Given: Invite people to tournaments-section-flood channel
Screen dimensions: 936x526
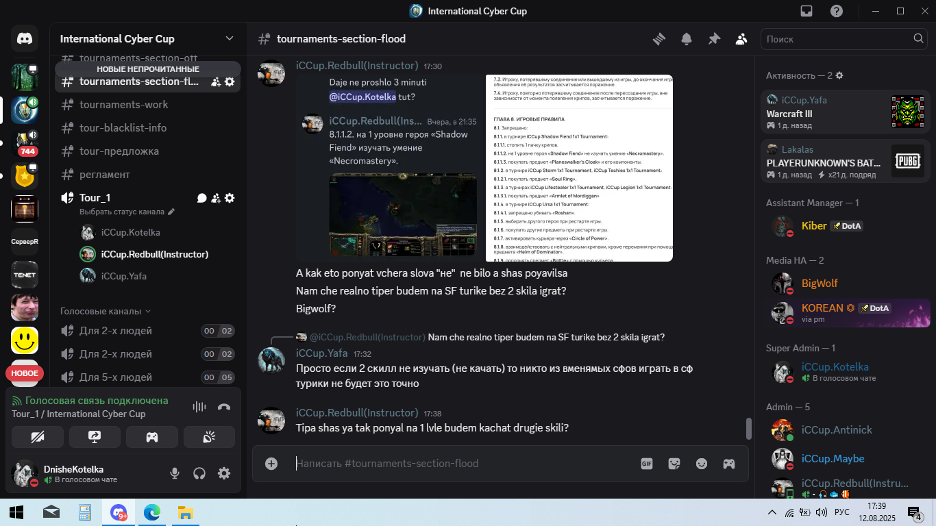Looking at the screenshot, I should tap(216, 82).
